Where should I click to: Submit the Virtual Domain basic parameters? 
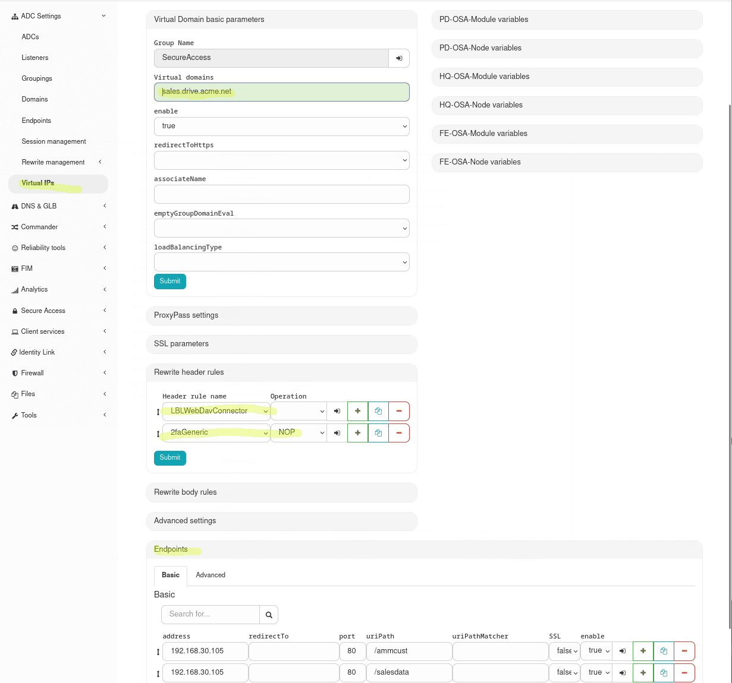170,282
